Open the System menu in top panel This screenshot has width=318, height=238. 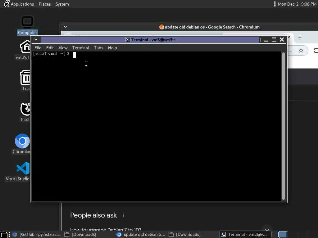(x=62, y=4)
